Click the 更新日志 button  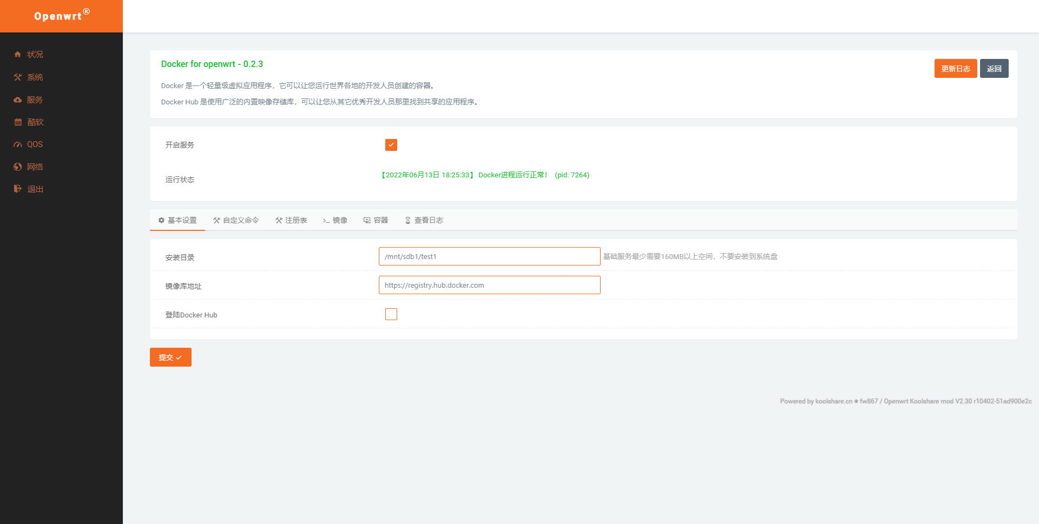(956, 69)
